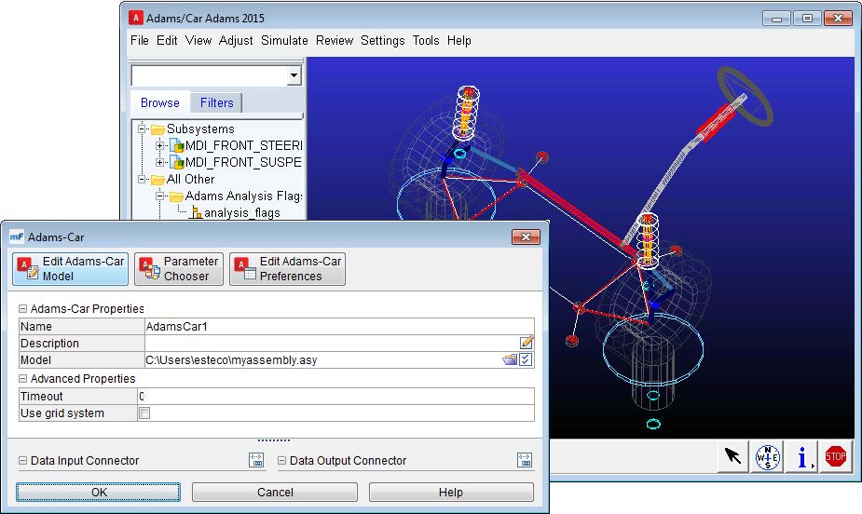Click the dotted splitter handle above connectors
The image size is (862, 514).
[274, 440]
